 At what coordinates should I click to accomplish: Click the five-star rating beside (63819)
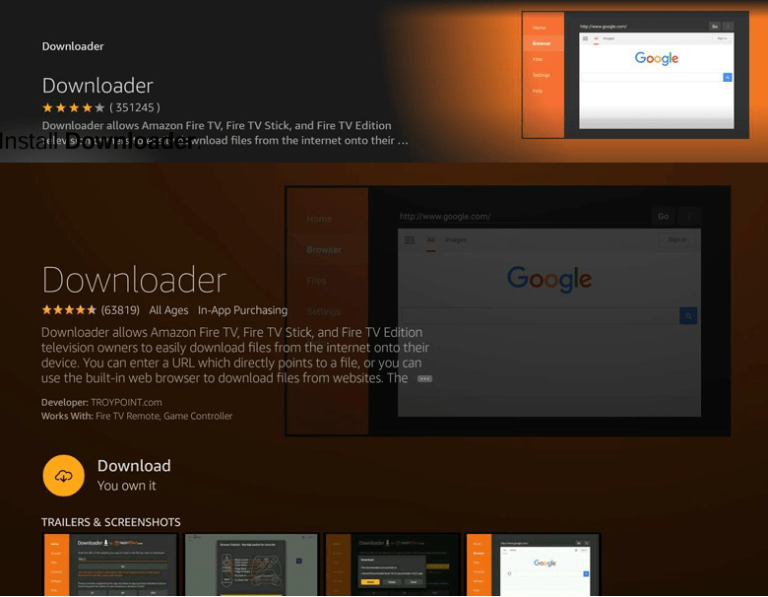69,309
